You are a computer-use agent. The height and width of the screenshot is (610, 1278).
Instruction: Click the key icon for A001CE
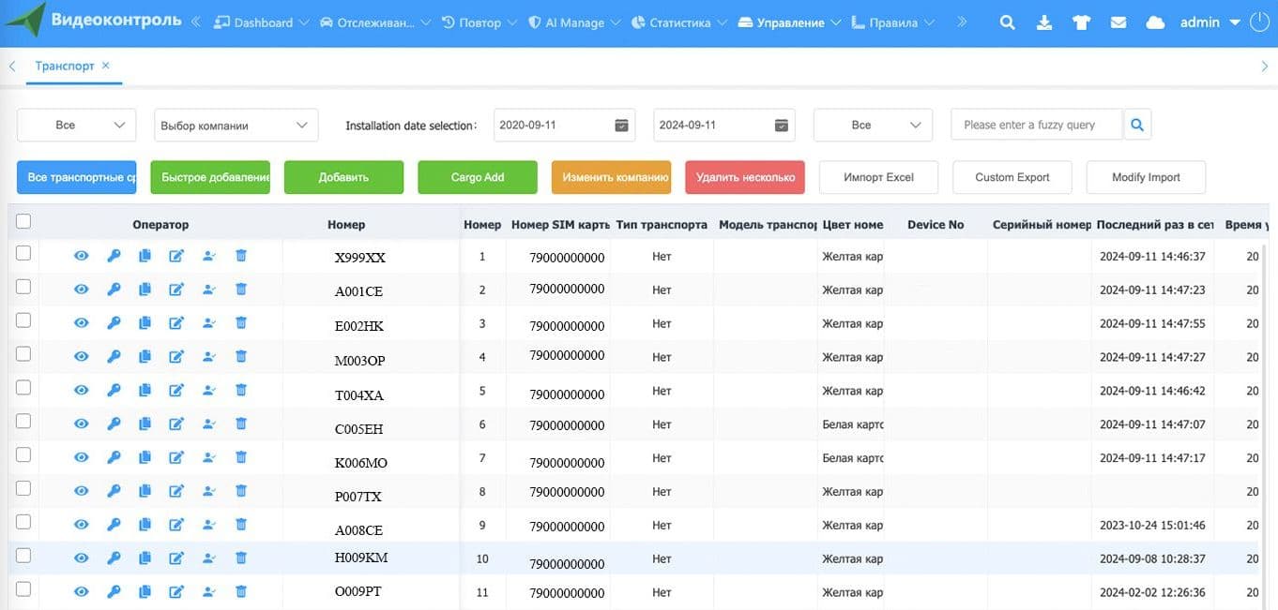(114, 290)
